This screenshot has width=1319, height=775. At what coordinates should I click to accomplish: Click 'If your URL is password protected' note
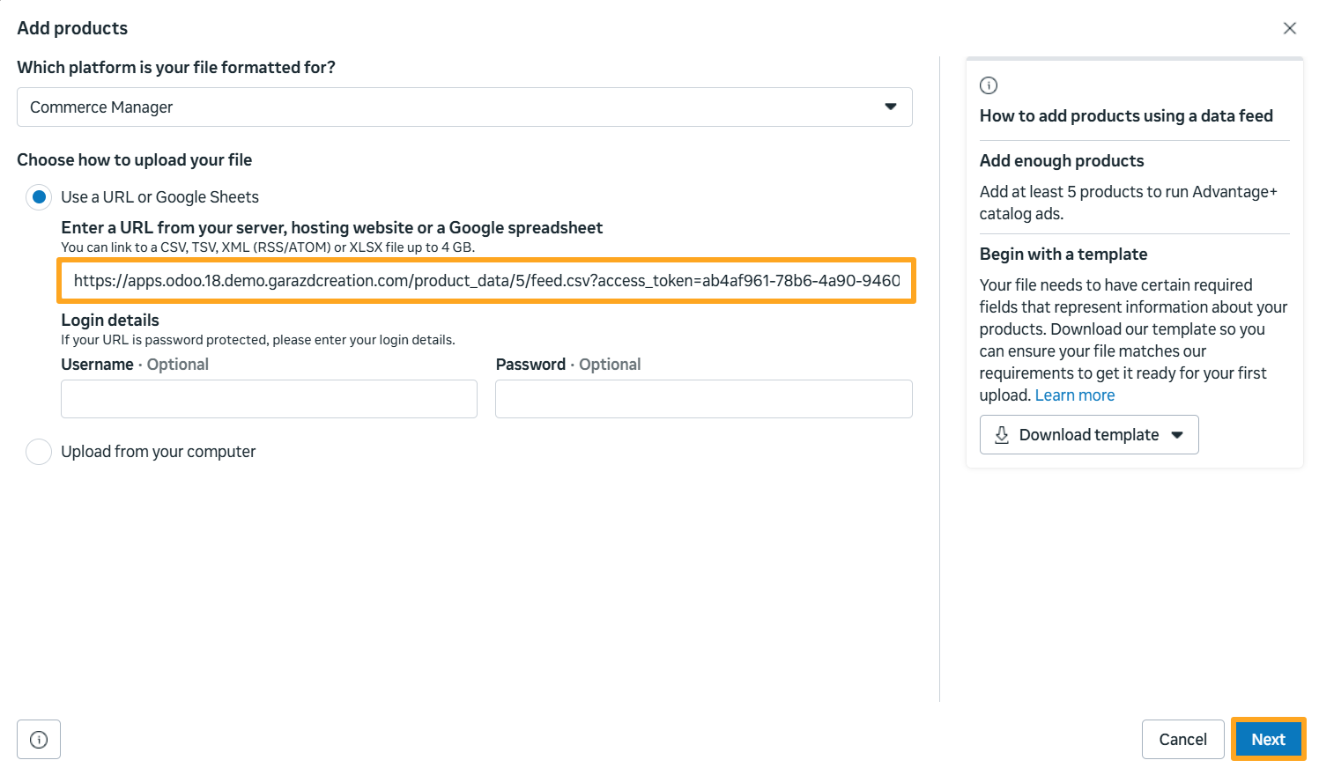(258, 340)
